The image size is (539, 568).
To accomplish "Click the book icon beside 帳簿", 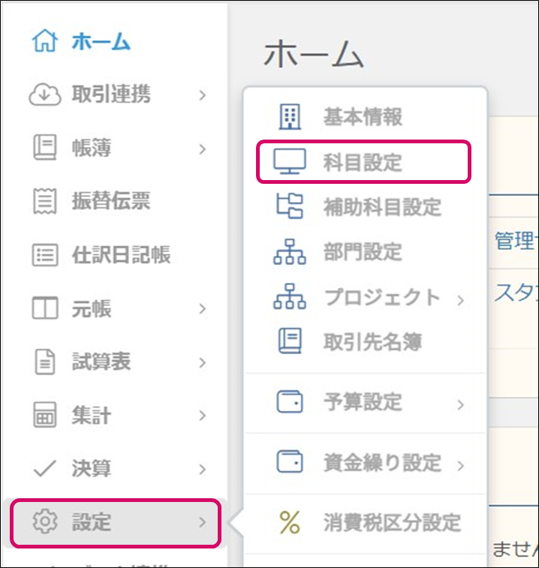I will click(x=44, y=149).
